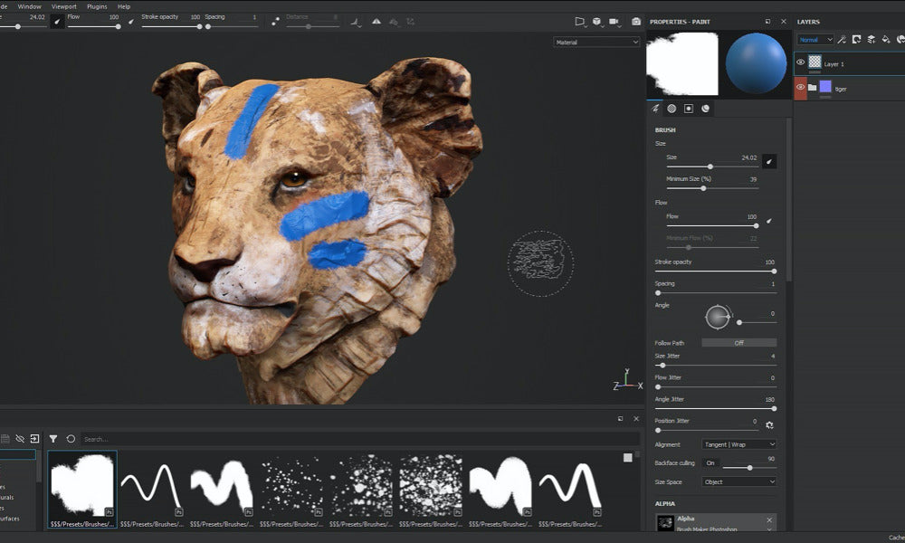Enable Follow Path by clicking Off button
Image resolution: width=905 pixels, height=543 pixels.
pos(738,342)
